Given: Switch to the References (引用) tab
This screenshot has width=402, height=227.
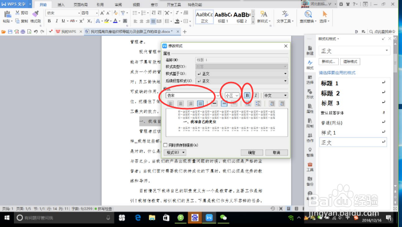Looking at the screenshot, I should (x=100, y=4).
